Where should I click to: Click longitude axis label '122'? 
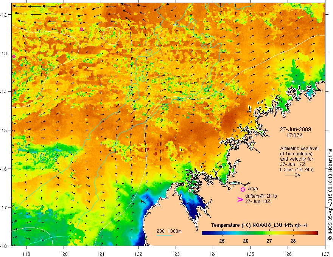(x=138, y=254)
